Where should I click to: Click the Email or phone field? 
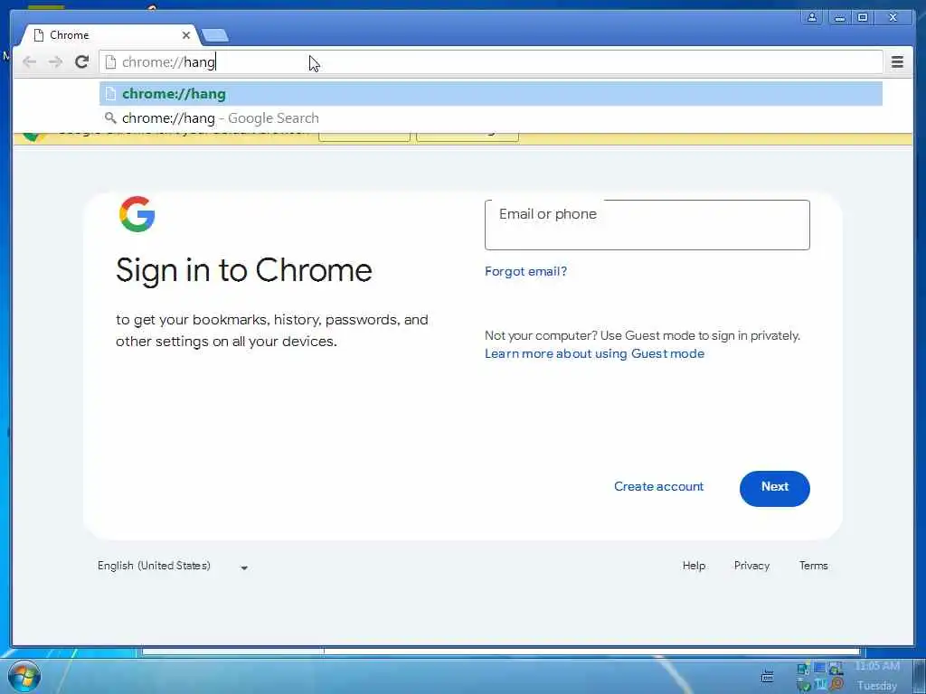click(647, 225)
